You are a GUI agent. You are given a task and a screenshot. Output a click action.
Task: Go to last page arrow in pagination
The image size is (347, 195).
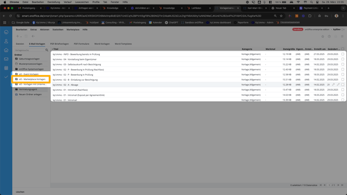[342, 185]
